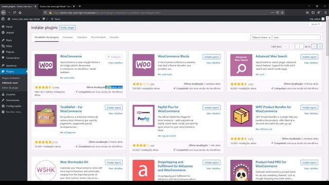Open the 'Palavra-chave' search type dropdown
The image size is (329, 185).
point(261,38)
